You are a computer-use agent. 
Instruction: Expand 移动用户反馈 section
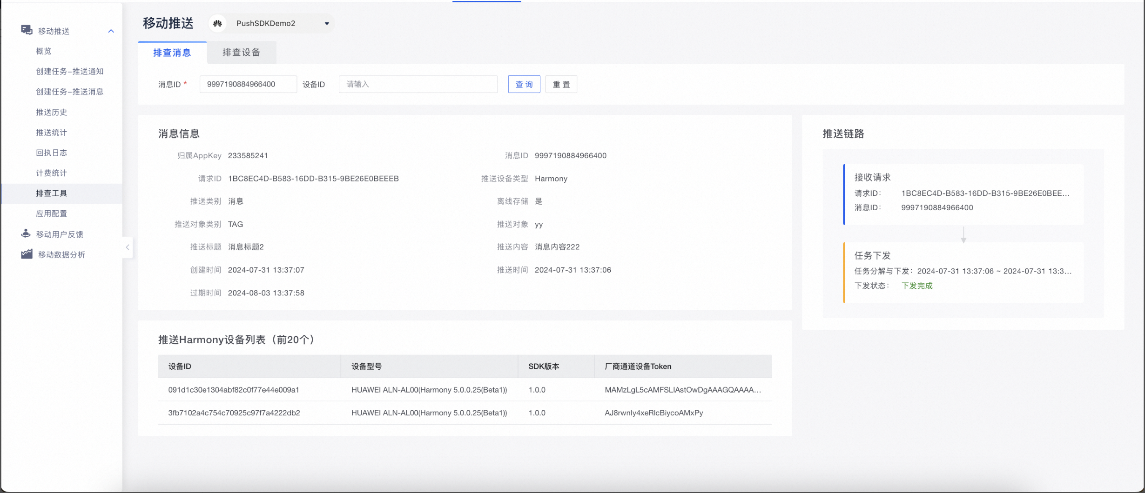point(60,234)
